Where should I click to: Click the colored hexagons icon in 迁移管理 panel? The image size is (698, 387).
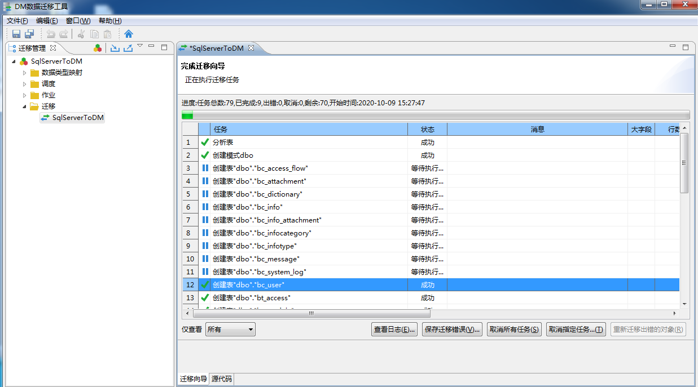(x=98, y=48)
